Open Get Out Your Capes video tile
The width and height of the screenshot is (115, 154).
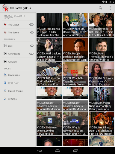click(101, 74)
